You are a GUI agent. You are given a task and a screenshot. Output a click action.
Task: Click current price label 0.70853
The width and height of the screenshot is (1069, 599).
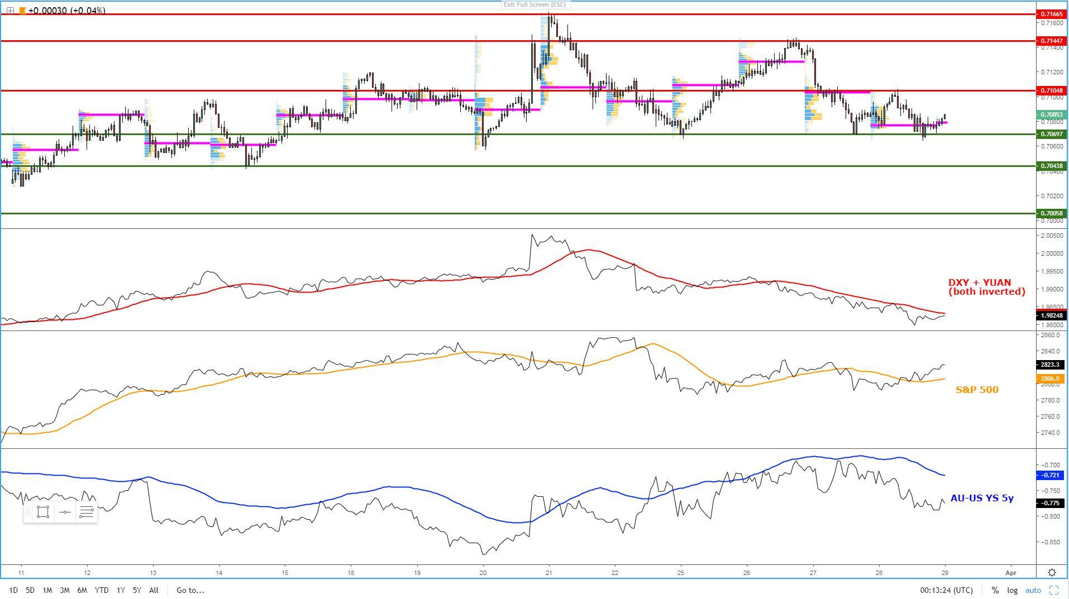point(1052,114)
